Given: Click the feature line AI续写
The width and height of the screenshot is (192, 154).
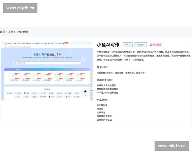Looking at the screenshot, I should click(100, 109).
